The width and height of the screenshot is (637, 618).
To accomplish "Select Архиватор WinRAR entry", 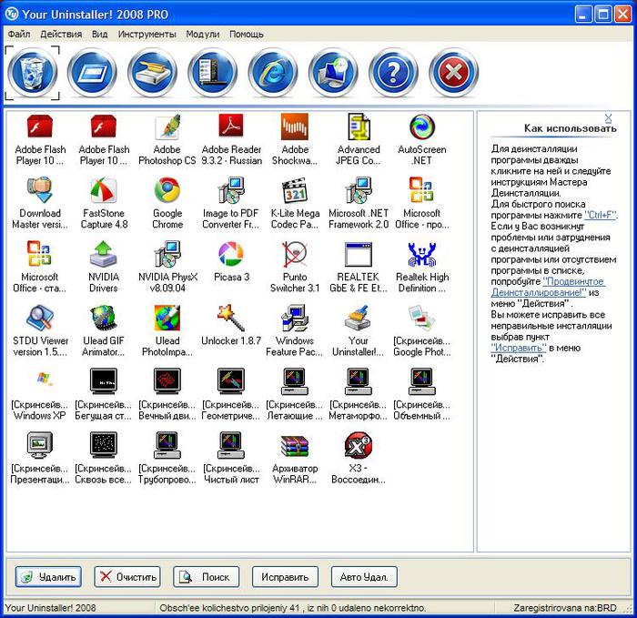I will (x=295, y=459).
